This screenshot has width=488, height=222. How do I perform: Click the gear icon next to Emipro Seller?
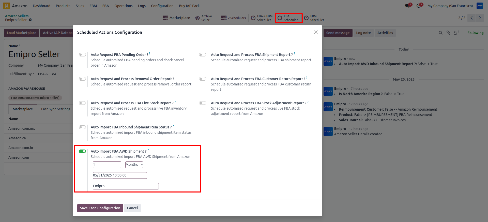click(30, 20)
